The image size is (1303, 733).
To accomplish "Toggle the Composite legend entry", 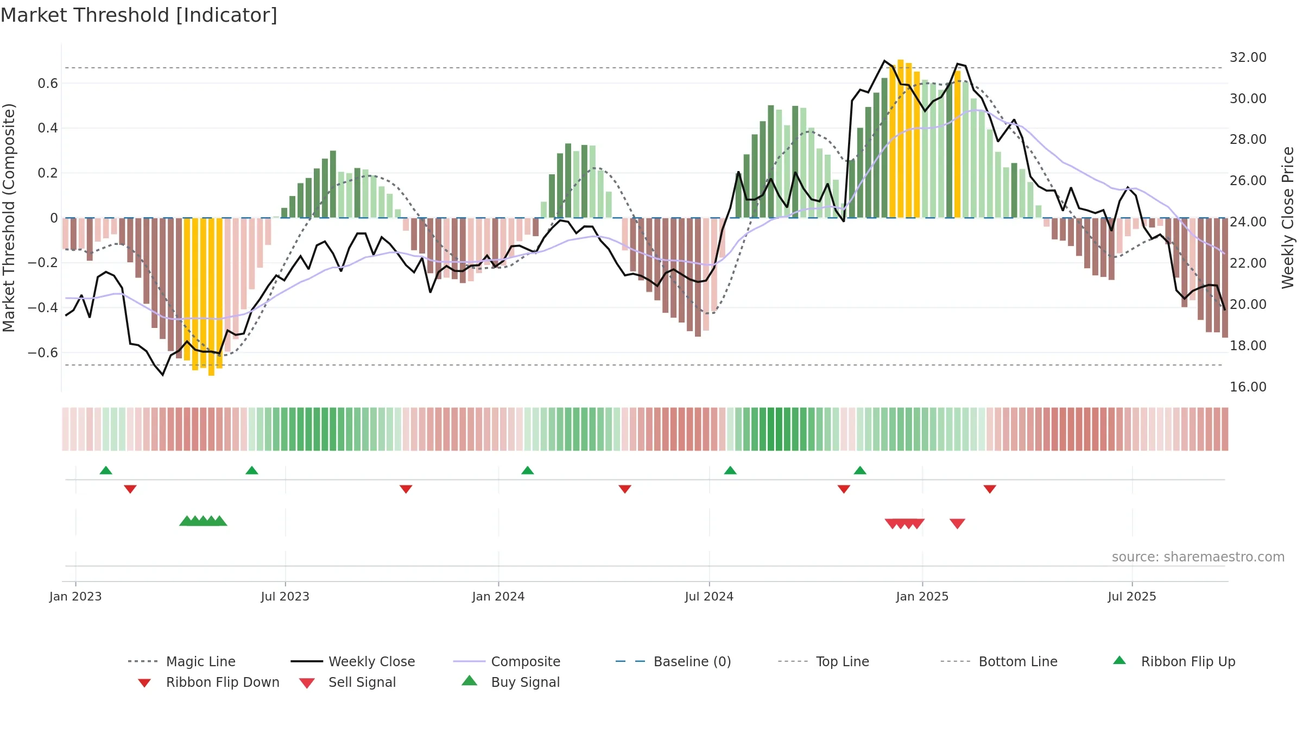I will point(507,661).
